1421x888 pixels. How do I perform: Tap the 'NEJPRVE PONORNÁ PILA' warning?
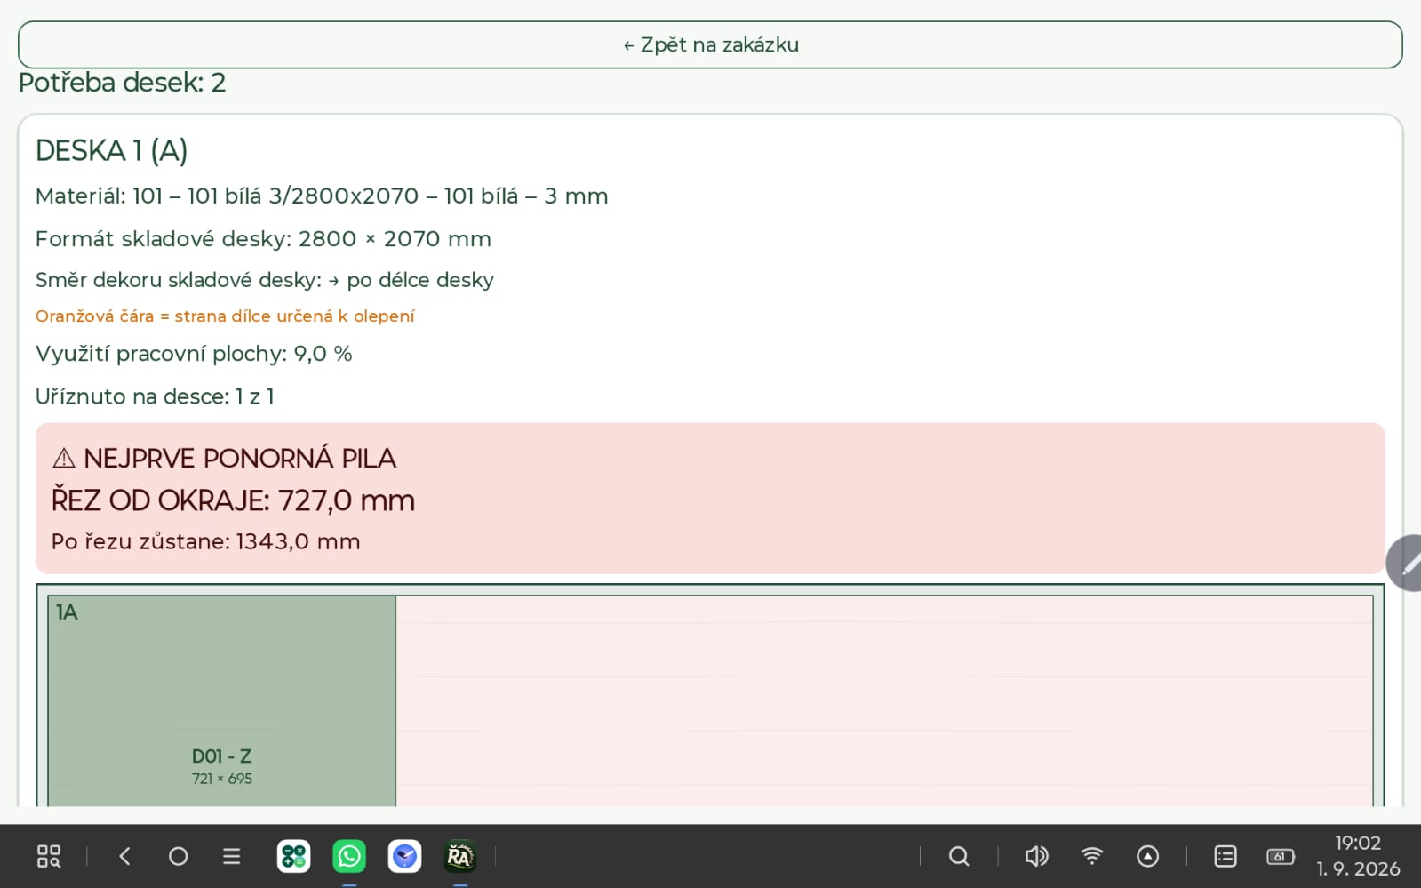click(224, 459)
